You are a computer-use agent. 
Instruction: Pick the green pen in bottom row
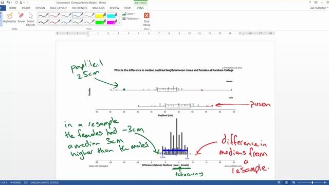[x=78, y=22]
